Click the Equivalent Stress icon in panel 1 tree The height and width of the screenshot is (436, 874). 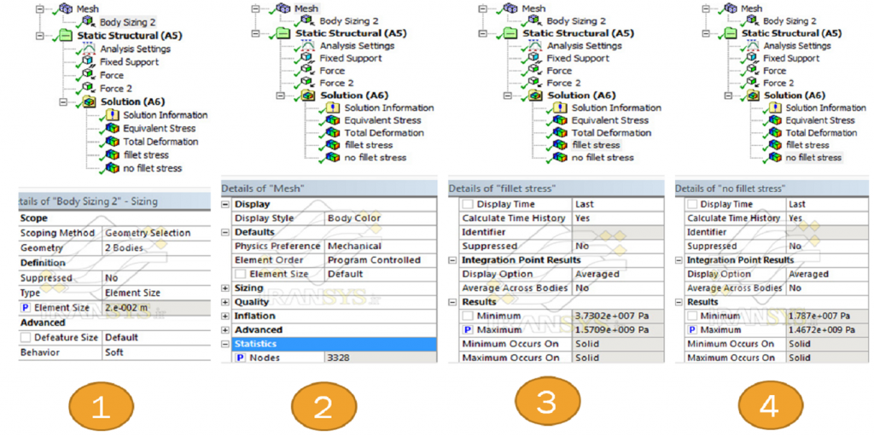coord(112,129)
